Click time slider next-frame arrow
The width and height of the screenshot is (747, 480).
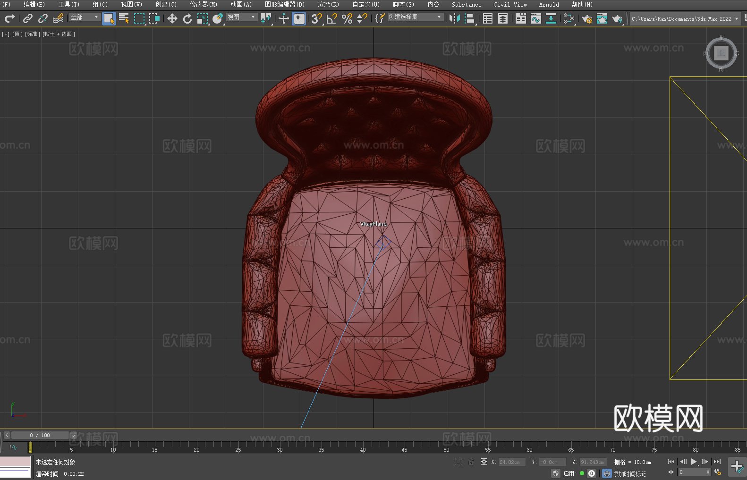[73, 435]
